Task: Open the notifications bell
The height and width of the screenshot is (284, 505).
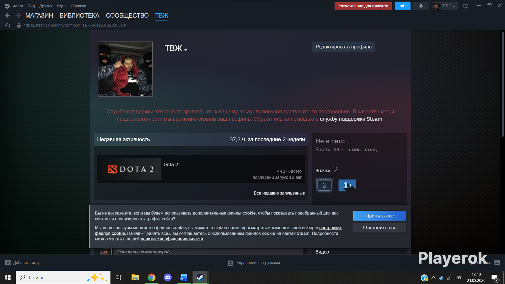Action: click(x=421, y=6)
